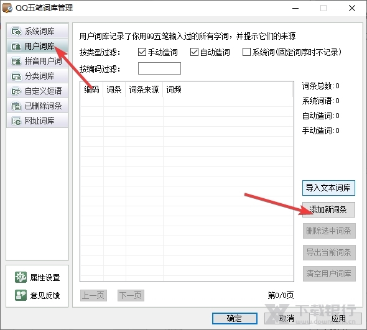Click the 按编码过滤 input box

tap(159, 68)
